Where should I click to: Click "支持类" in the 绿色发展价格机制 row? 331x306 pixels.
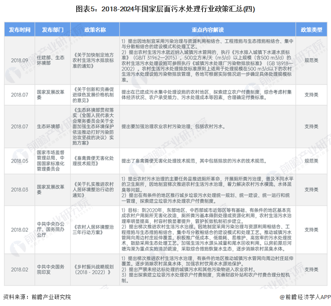tap(311, 95)
